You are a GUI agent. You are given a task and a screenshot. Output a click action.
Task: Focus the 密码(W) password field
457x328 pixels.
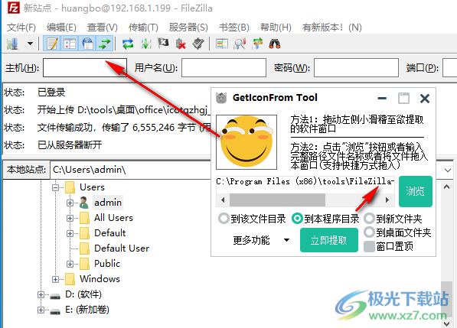point(356,67)
